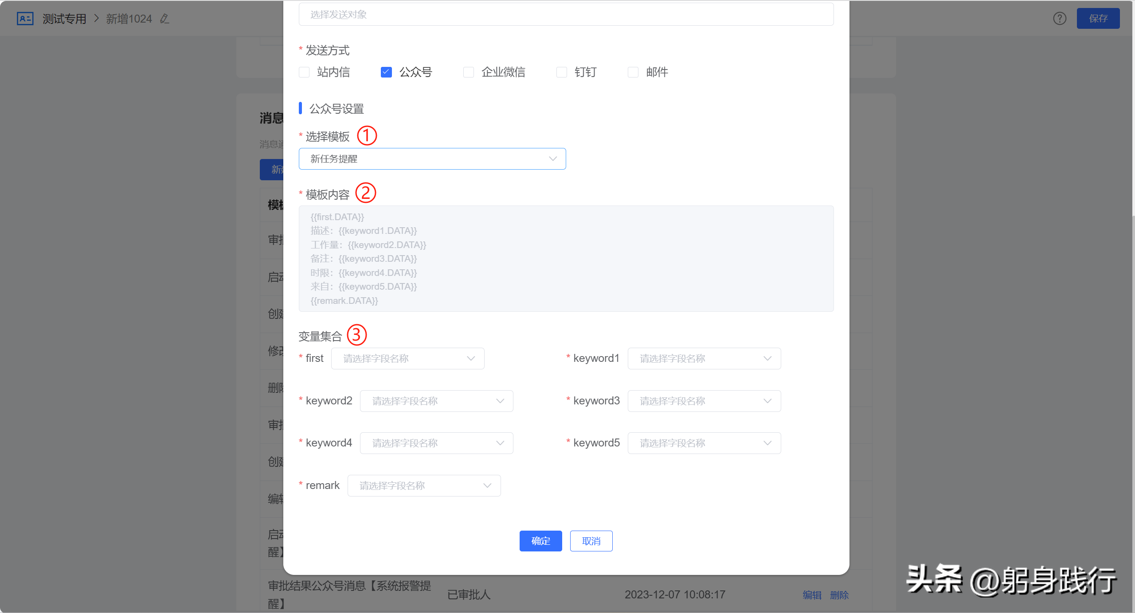
Task: Click the 测试专用 breadcrumb
Action: [x=64, y=19]
